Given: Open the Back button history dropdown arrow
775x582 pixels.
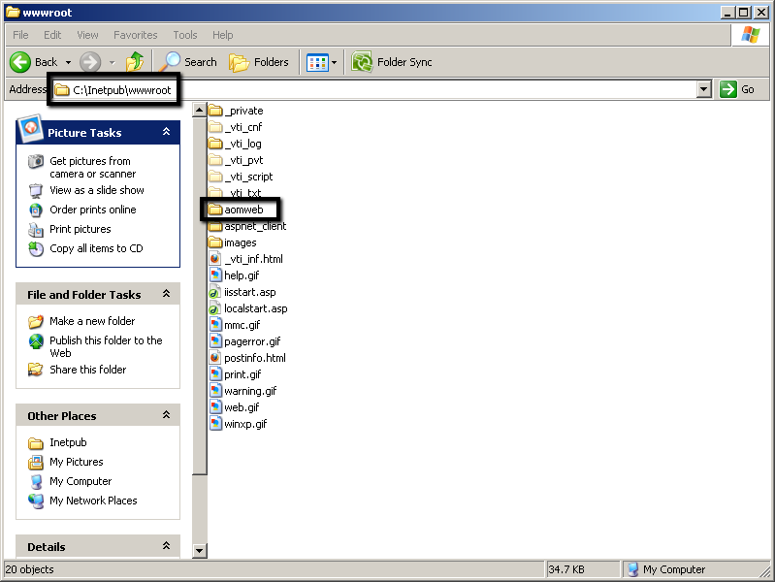Looking at the screenshot, I should [68, 63].
